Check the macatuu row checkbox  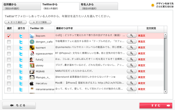click(9, 83)
